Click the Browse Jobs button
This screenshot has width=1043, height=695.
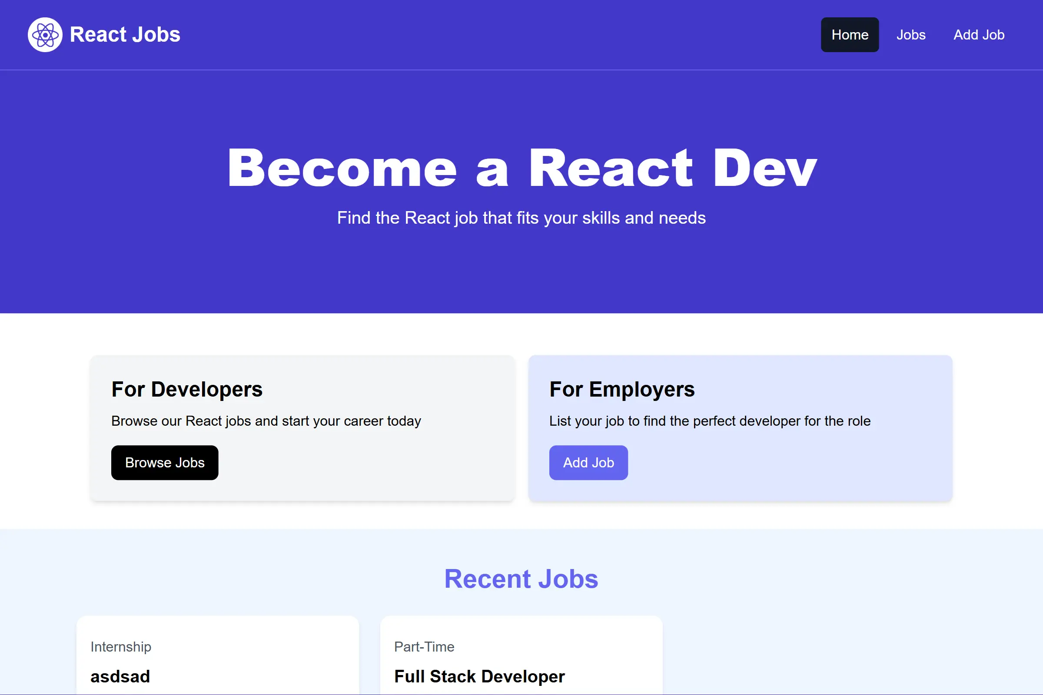point(165,462)
